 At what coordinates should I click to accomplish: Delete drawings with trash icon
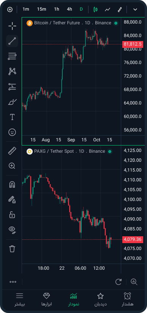pos(12,248)
